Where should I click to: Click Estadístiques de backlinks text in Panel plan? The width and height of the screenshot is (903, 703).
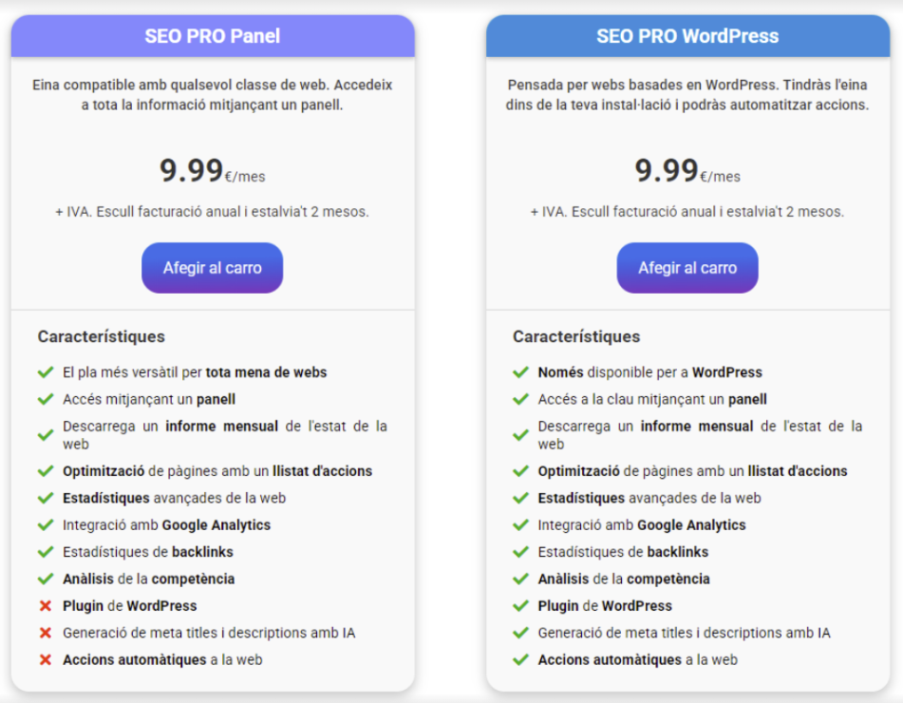(x=148, y=552)
